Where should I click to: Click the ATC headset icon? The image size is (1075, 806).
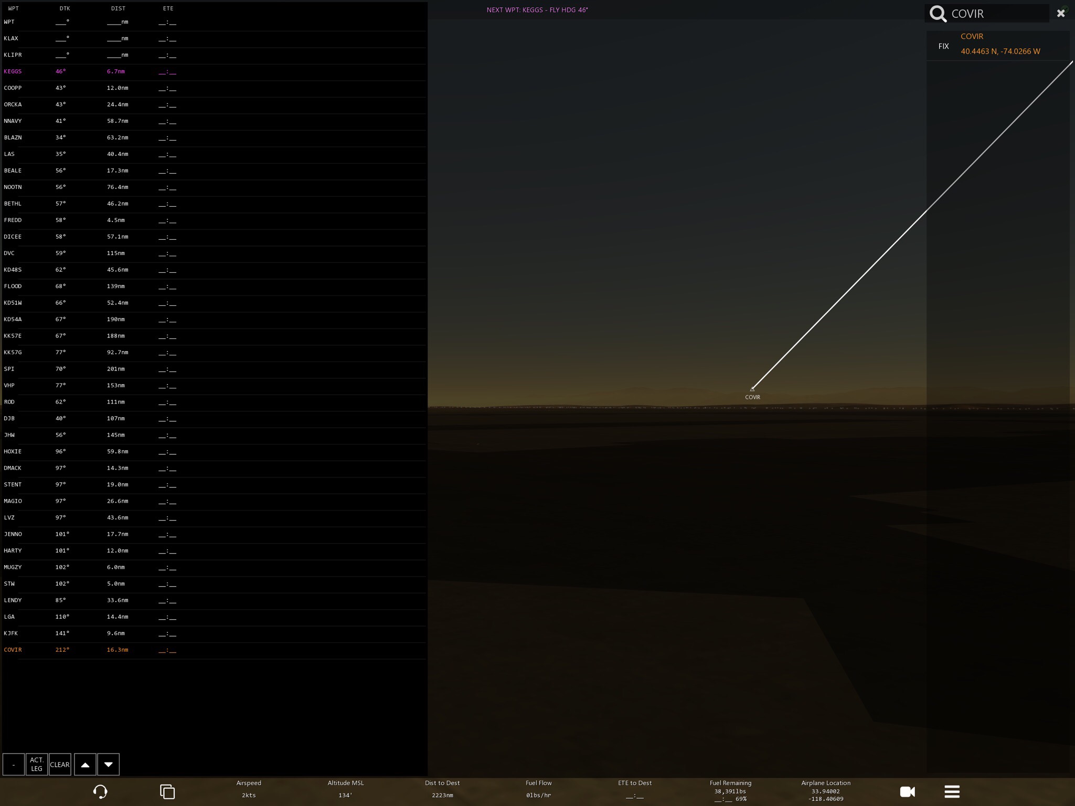pyautogui.click(x=100, y=791)
